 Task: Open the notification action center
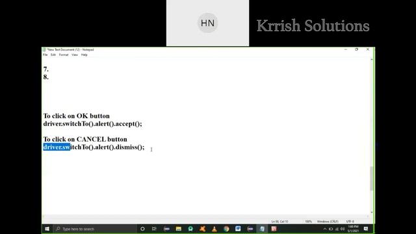tap(366, 229)
